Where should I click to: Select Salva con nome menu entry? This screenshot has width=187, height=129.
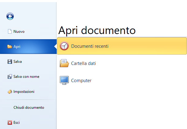click(26, 77)
